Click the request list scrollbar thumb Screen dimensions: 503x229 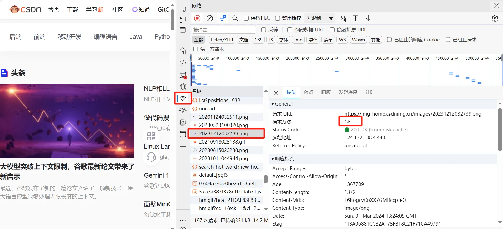click(x=266, y=179)
